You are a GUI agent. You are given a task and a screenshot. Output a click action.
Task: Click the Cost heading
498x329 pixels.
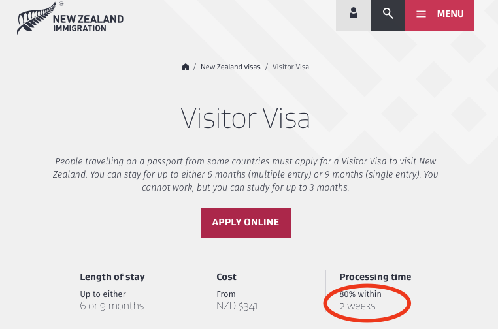point(226,277)
